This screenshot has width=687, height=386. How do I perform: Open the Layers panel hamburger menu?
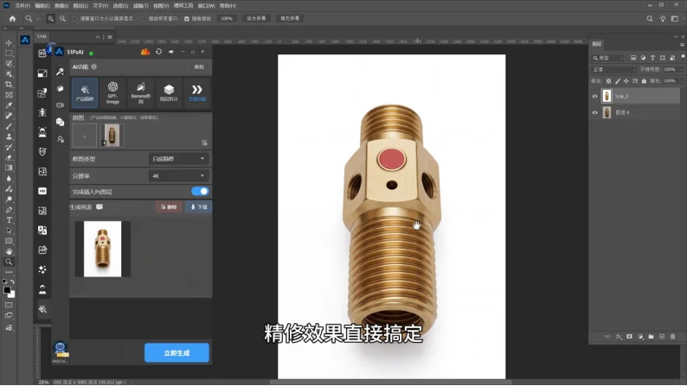[x=682, y=44]
